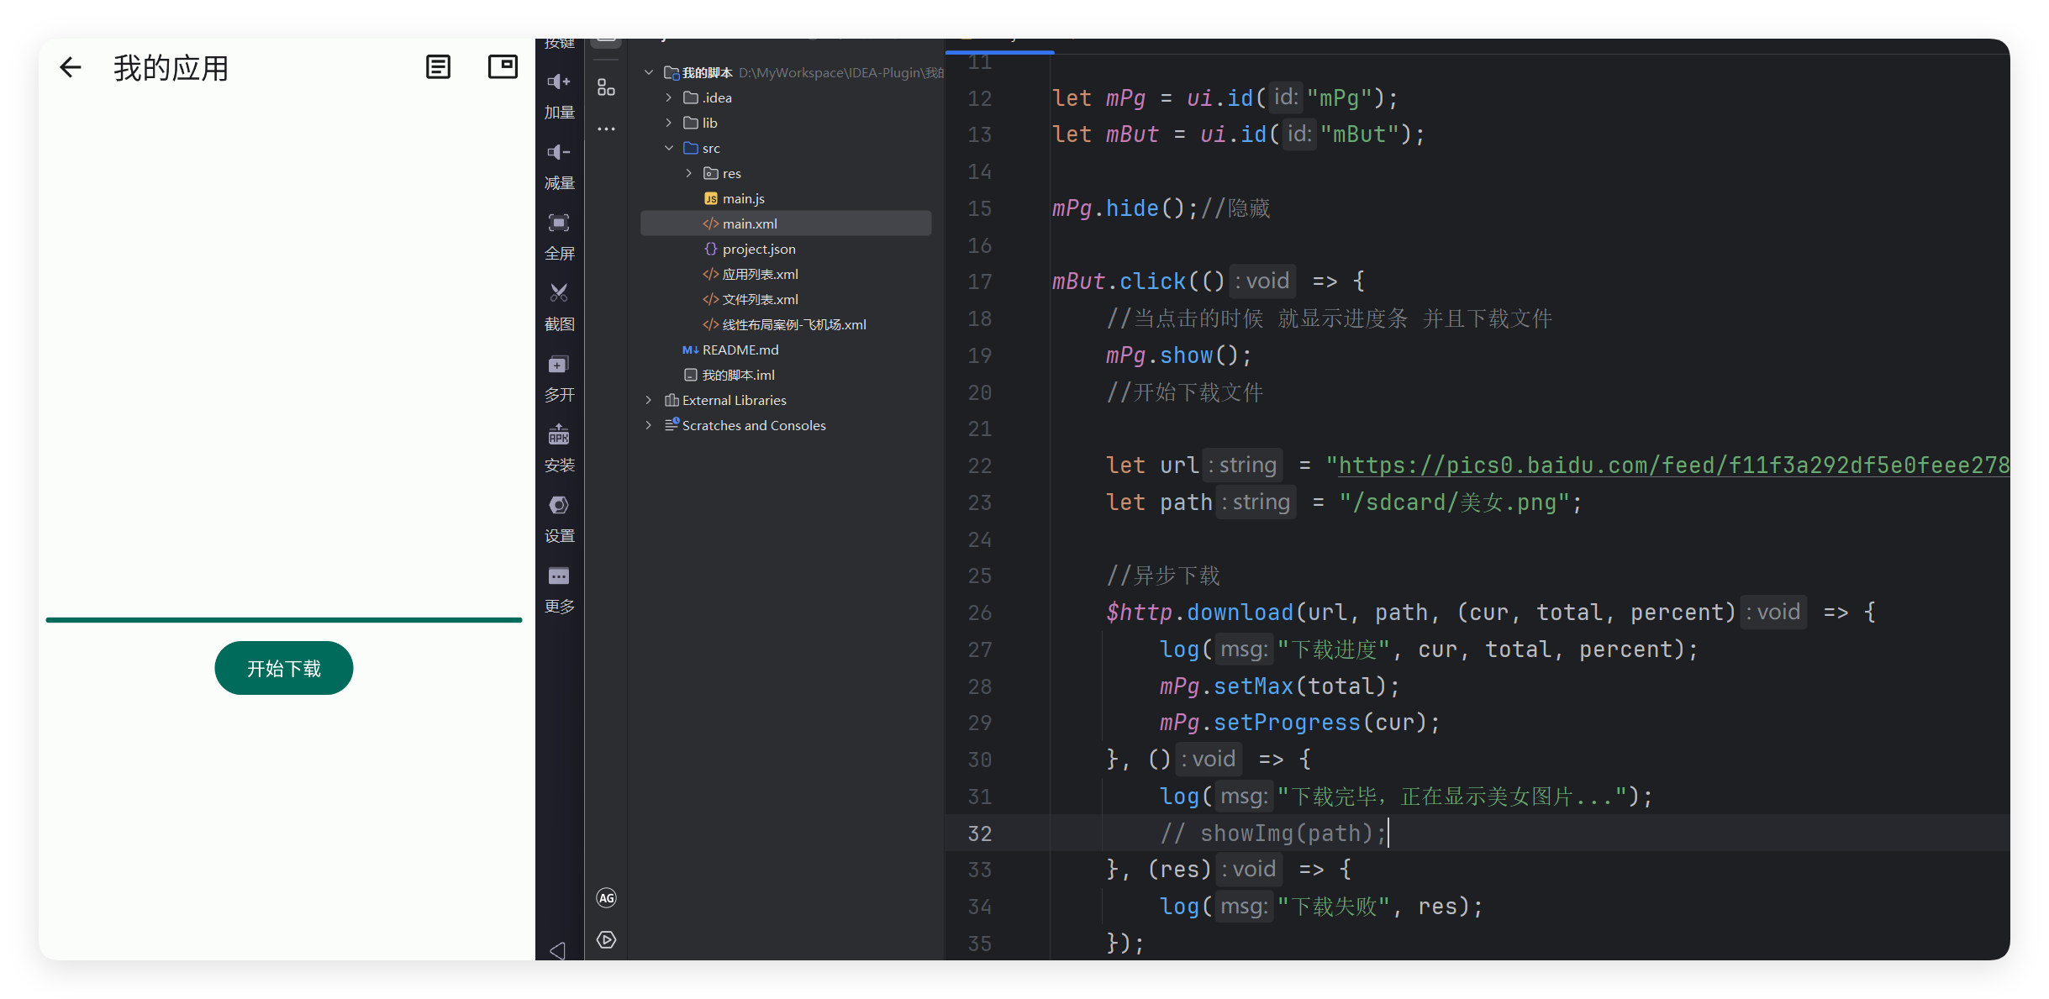
Task: Click the back arrow in app header
Action: pos(71,67)
